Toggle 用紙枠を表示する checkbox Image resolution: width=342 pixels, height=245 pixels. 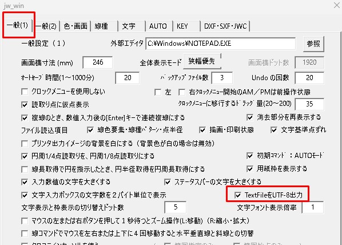tap(250, 169)
